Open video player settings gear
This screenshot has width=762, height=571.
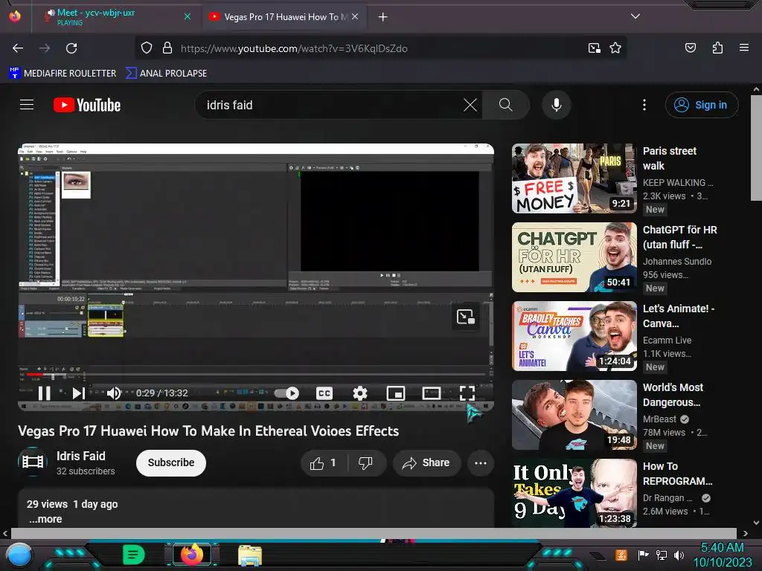pos(359,393)
